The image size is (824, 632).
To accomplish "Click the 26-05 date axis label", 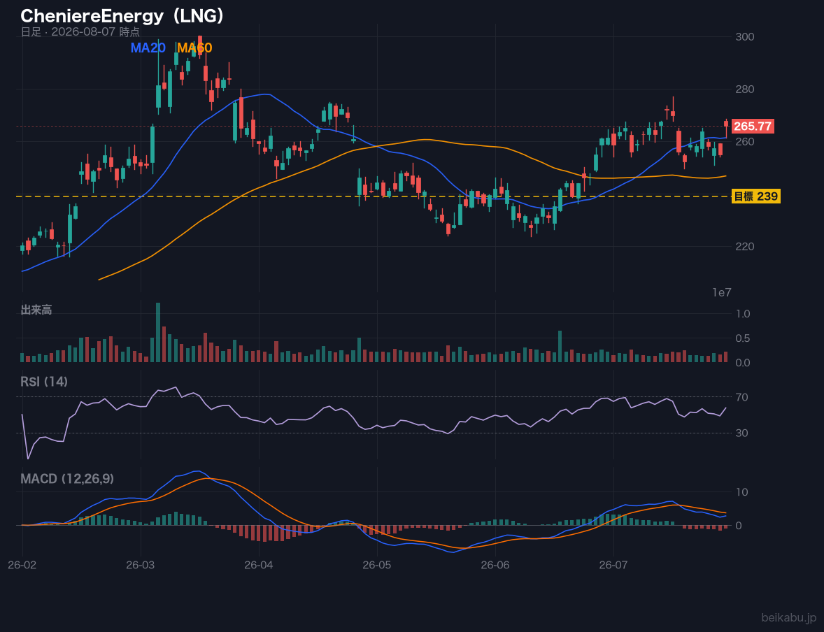I will click(x=377, y=566).
